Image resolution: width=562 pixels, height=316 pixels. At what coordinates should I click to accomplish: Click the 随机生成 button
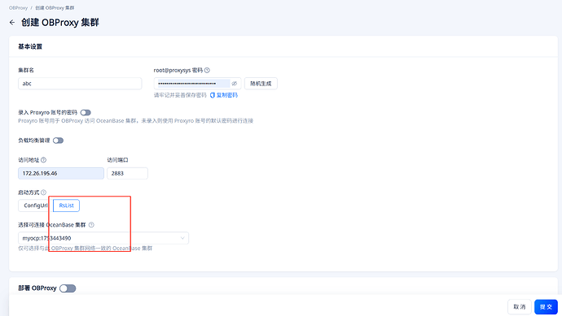click(261, 84)
